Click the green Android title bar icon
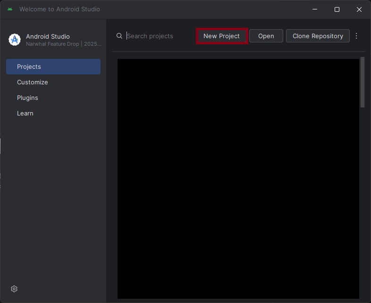 click(x=10, y=9)
